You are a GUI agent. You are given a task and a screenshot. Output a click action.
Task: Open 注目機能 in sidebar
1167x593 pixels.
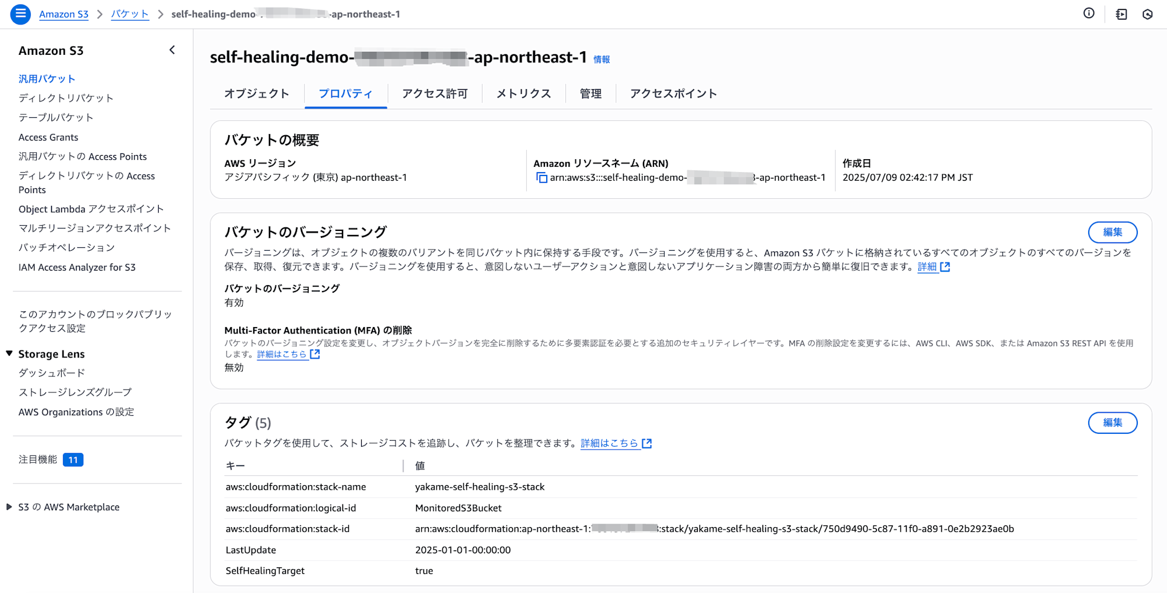tap(38, 459)
